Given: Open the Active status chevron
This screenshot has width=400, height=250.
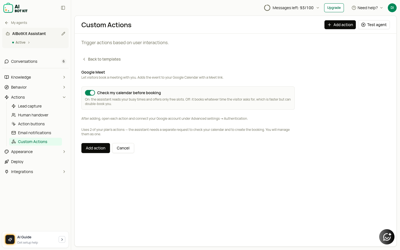Looking at the screenshot, I should (29, 42).
